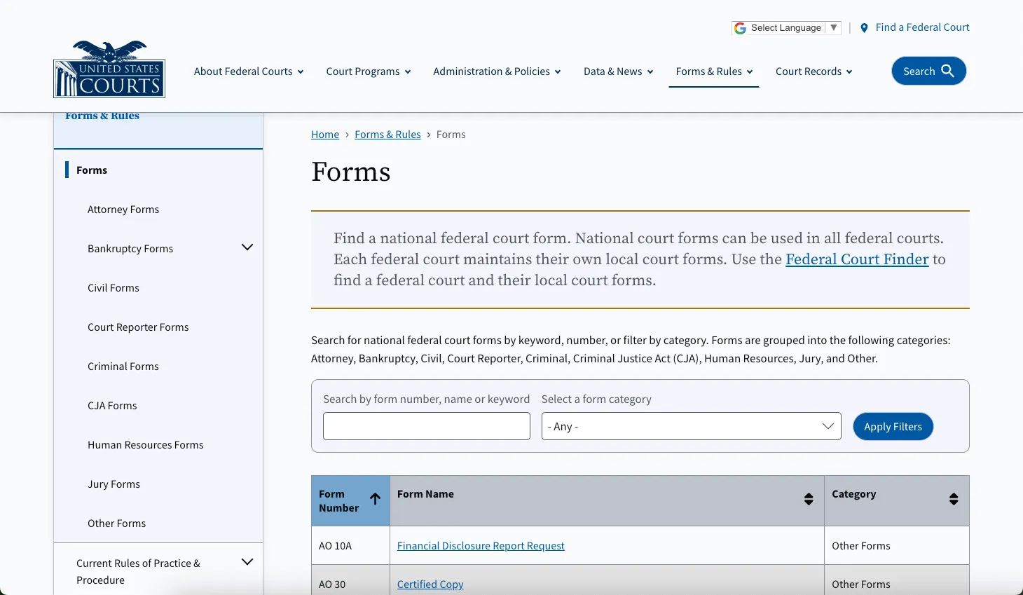
Task: Click the ascending sort arrow in Form Number header
Action: point(375,498)
